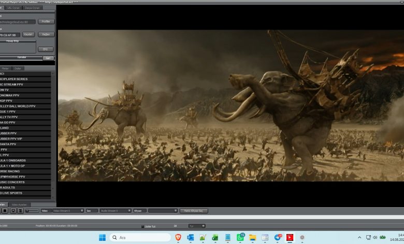The width and height of the screenshot is (404, 244).
Task: Select the HORSE RACING category
Action: (x=25, y=171)
